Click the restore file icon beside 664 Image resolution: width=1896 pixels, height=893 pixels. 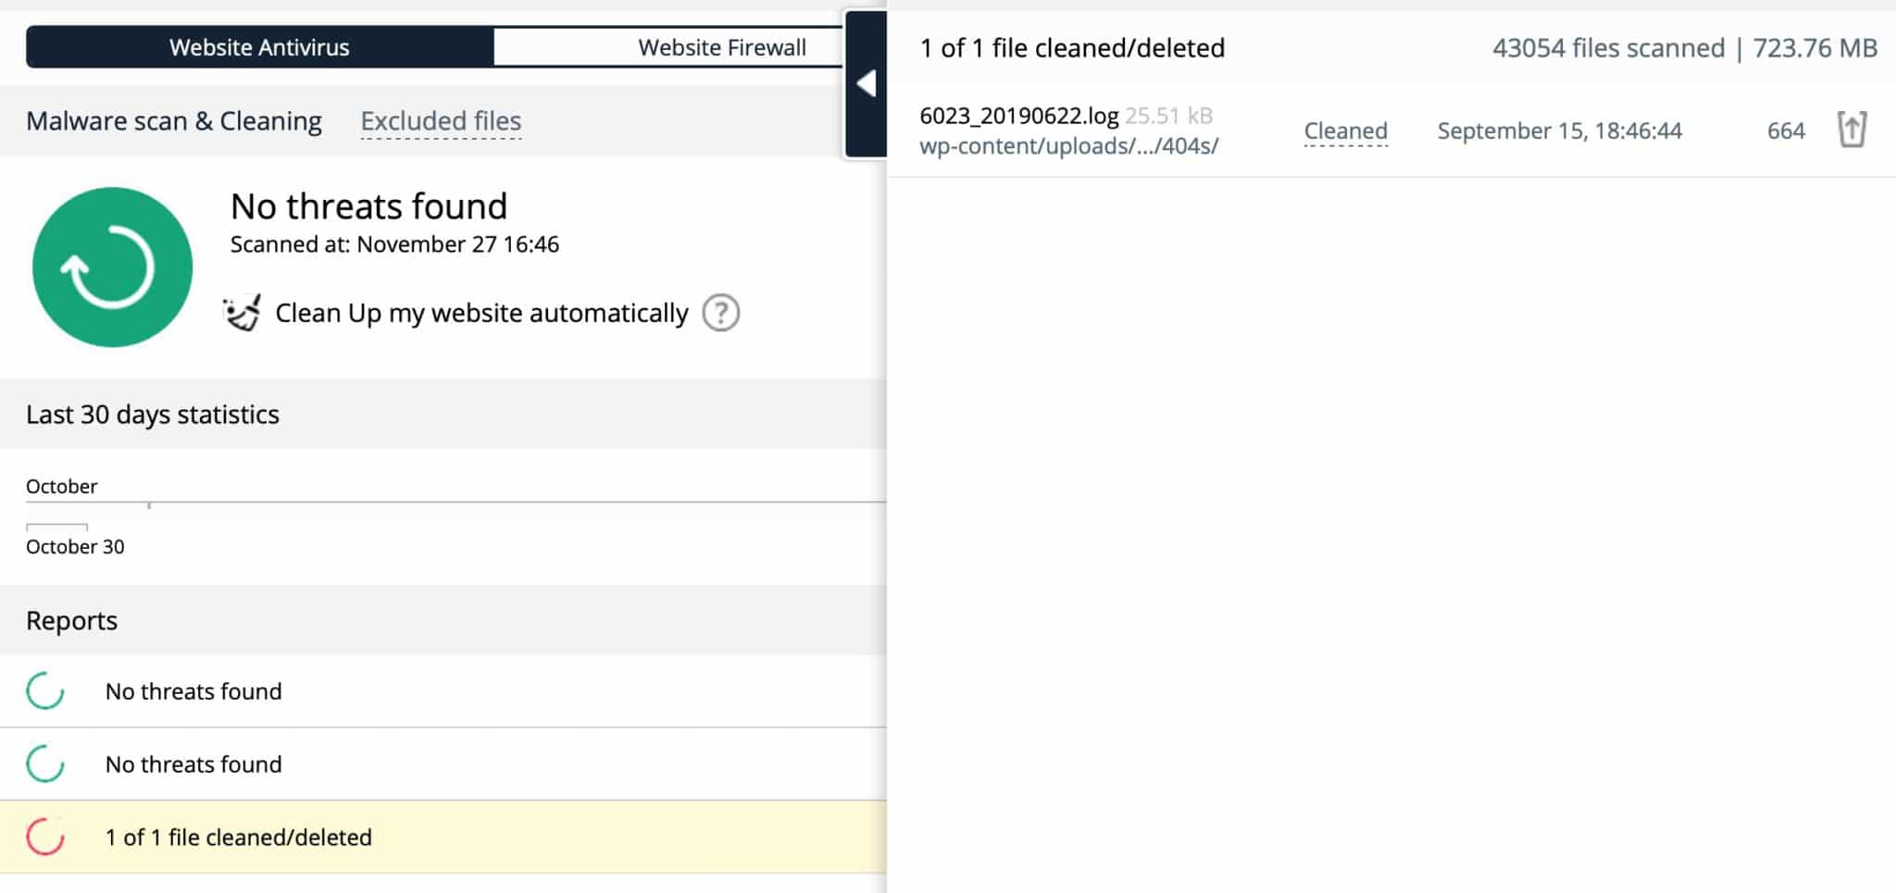pyautogui.click(x=1852, y=130)
